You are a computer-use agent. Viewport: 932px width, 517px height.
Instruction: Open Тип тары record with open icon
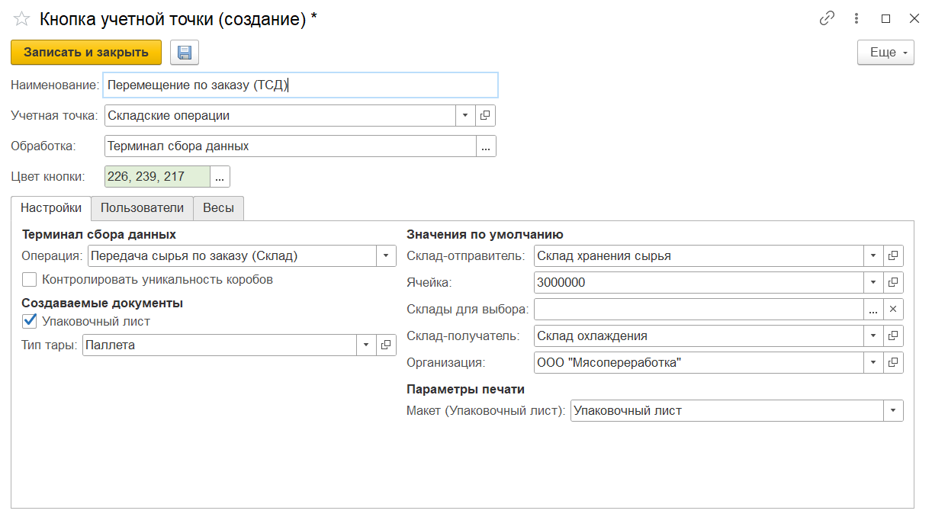coord(386,345)
